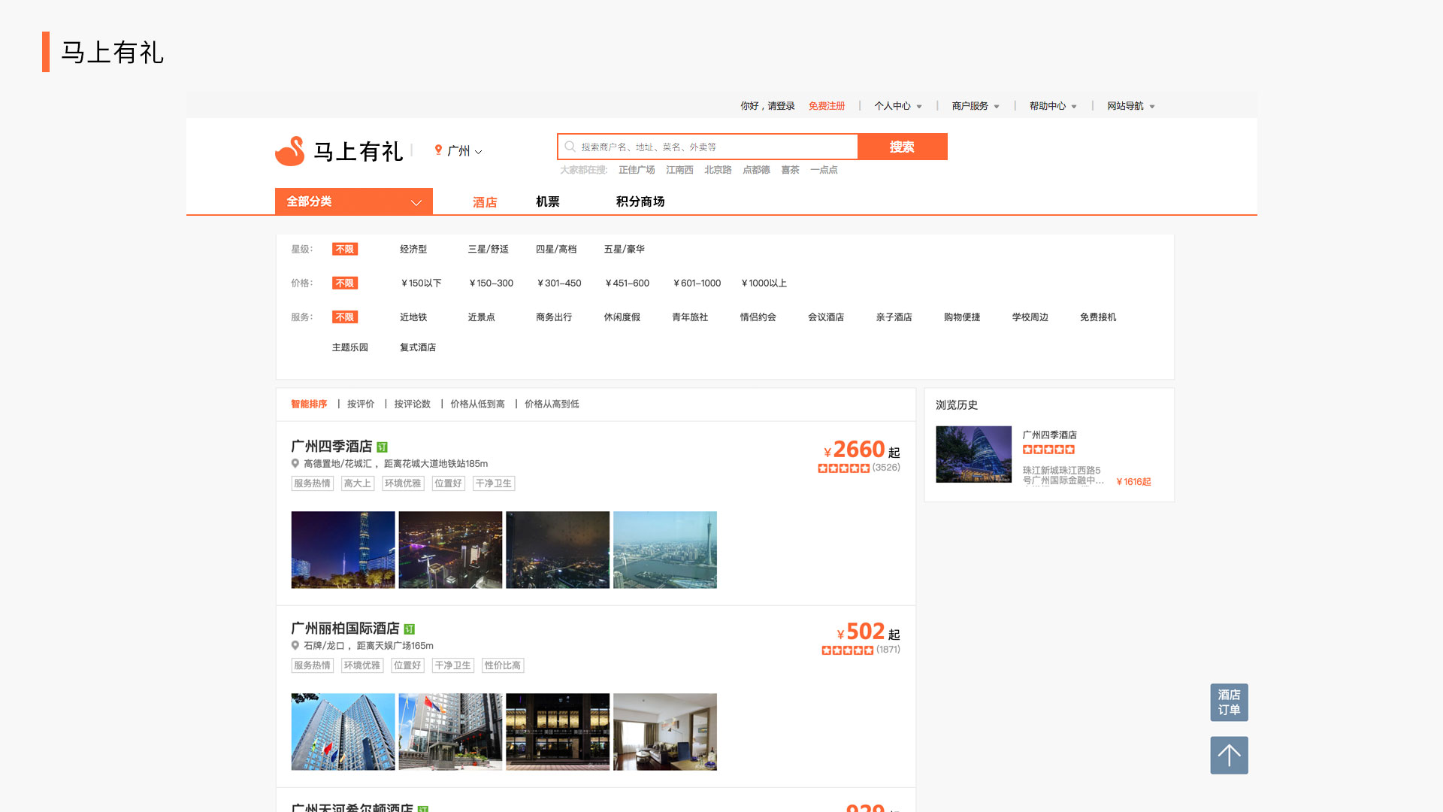The image size is (1443, 812).
Task: Open the 网站导航 dropdown
Action: tap(1131, 106)
